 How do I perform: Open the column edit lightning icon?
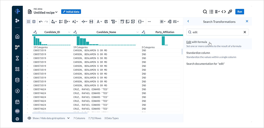[x=106, y=21]
